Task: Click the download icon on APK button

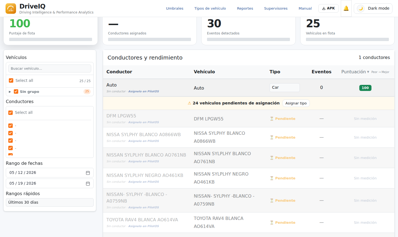Action: point(324,8)
